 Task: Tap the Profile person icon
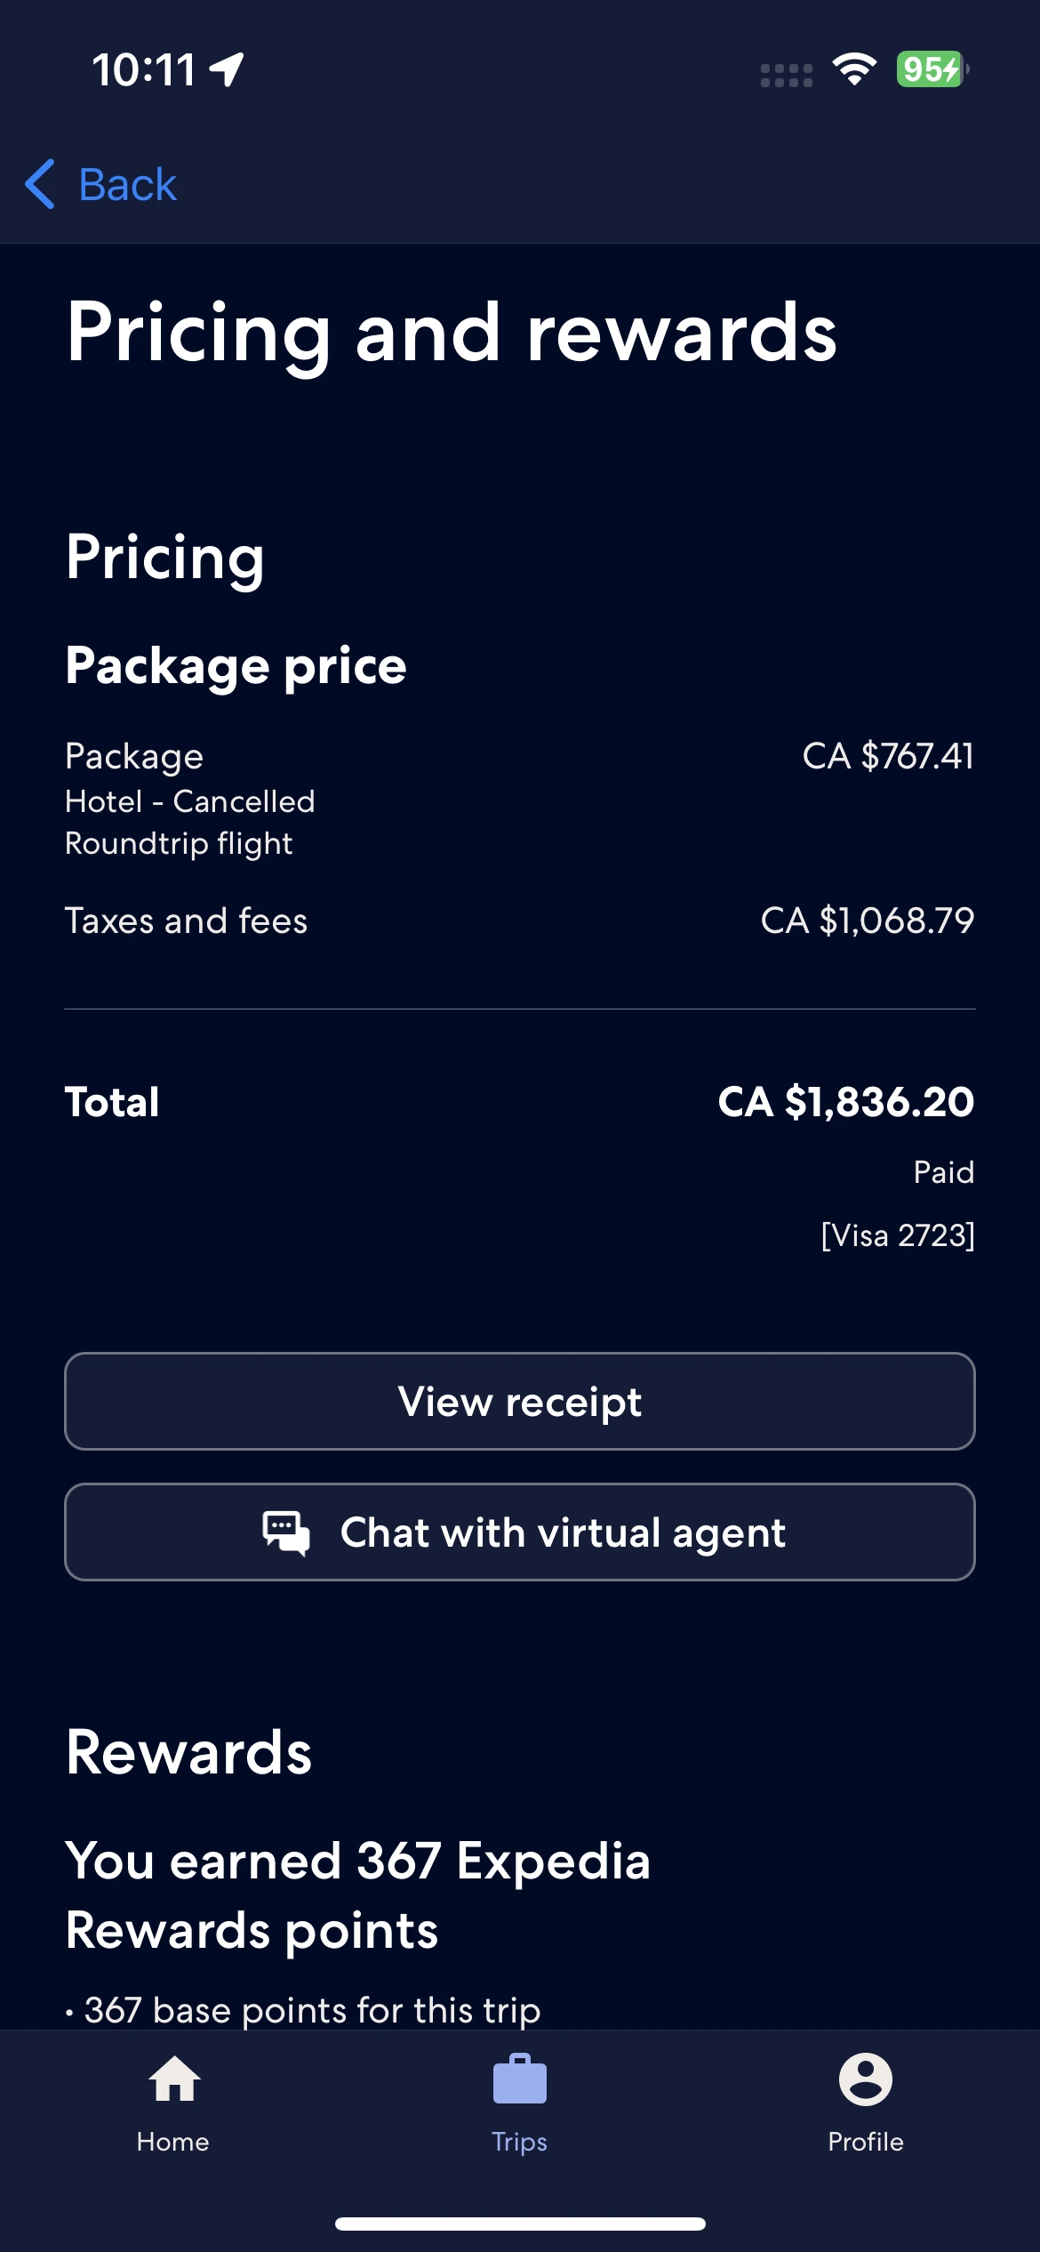pos(865,2079)
